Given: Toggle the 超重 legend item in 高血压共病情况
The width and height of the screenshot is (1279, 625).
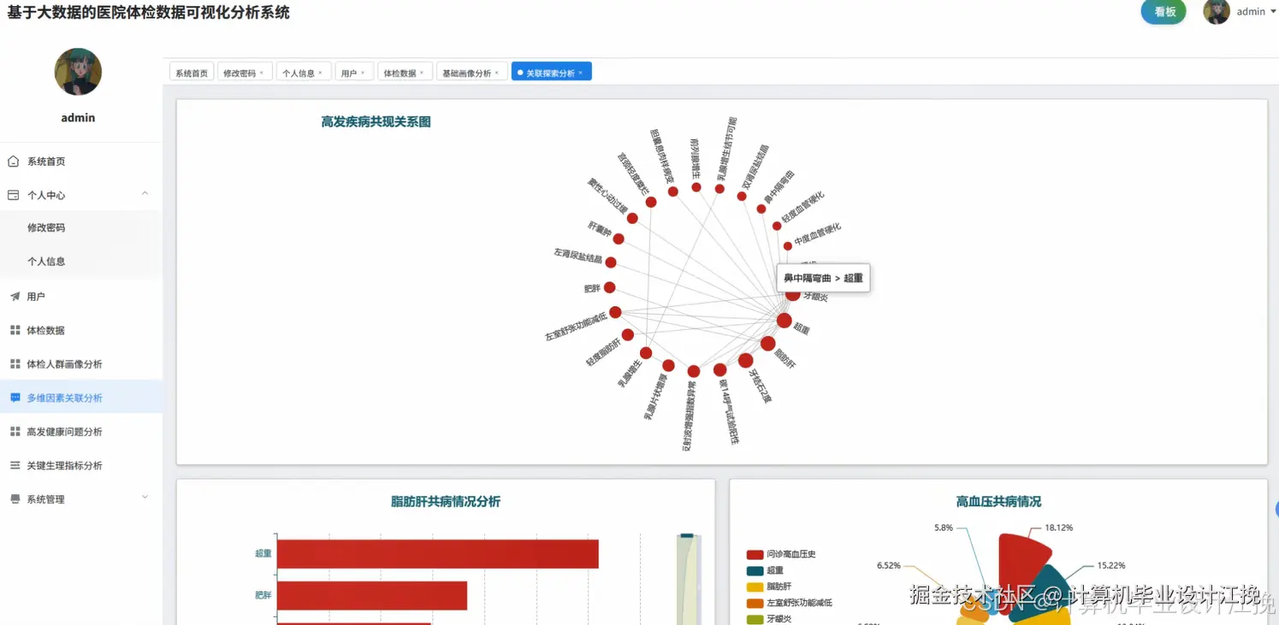Looking at the screenshot, I should point(765,570).
